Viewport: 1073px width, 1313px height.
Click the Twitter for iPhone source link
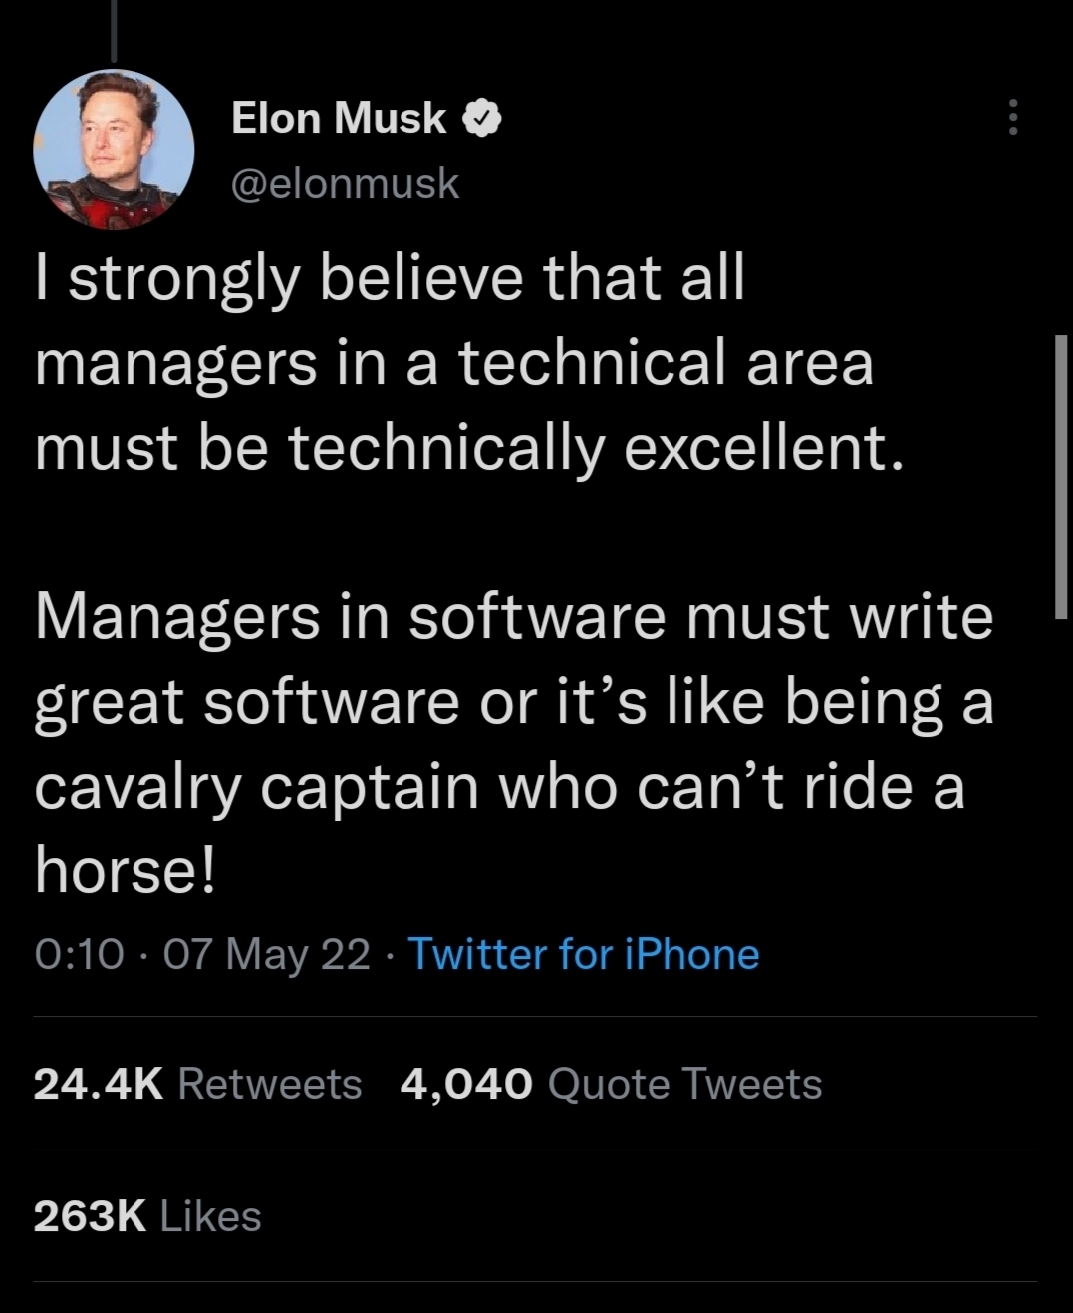pos(584,954)
